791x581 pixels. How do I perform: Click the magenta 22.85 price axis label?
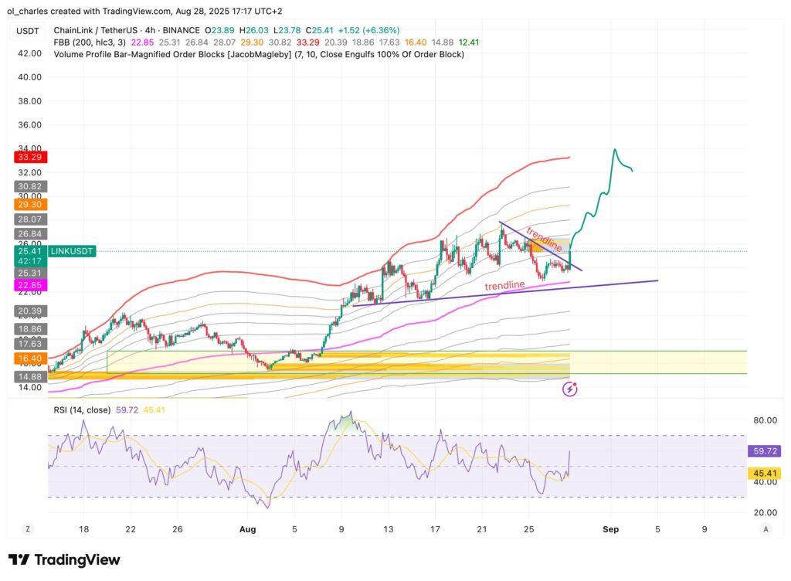point(27,285)
